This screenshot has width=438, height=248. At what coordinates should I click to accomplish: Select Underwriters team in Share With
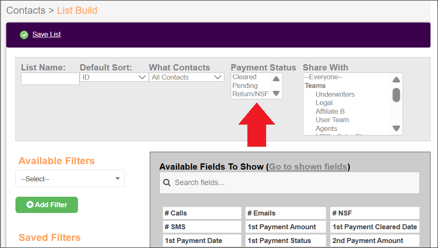pyautogui.click(x=335, y=94)
